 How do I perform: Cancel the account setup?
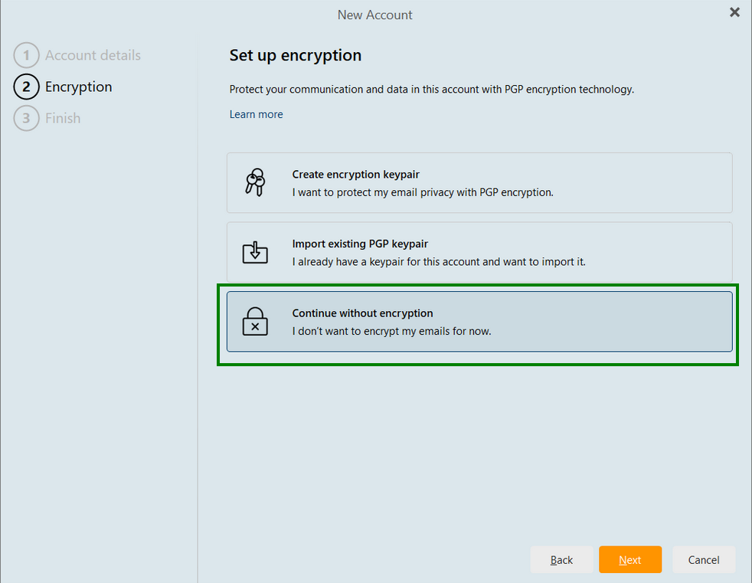click(703, 560)
